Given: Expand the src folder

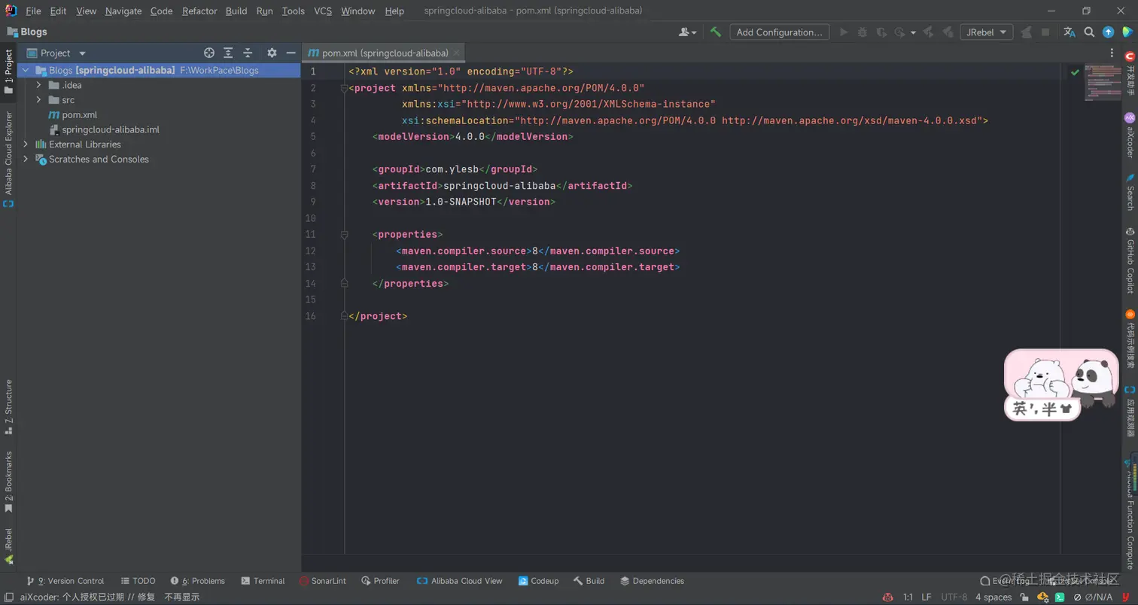Looking at the screenshot, I should click(x=38, y=100).
